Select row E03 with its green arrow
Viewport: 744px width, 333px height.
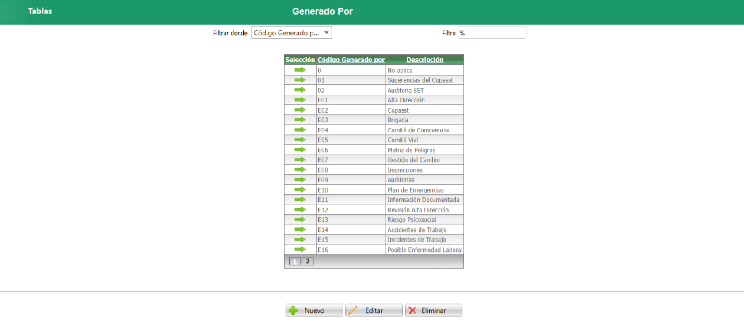tap(300, 120)
